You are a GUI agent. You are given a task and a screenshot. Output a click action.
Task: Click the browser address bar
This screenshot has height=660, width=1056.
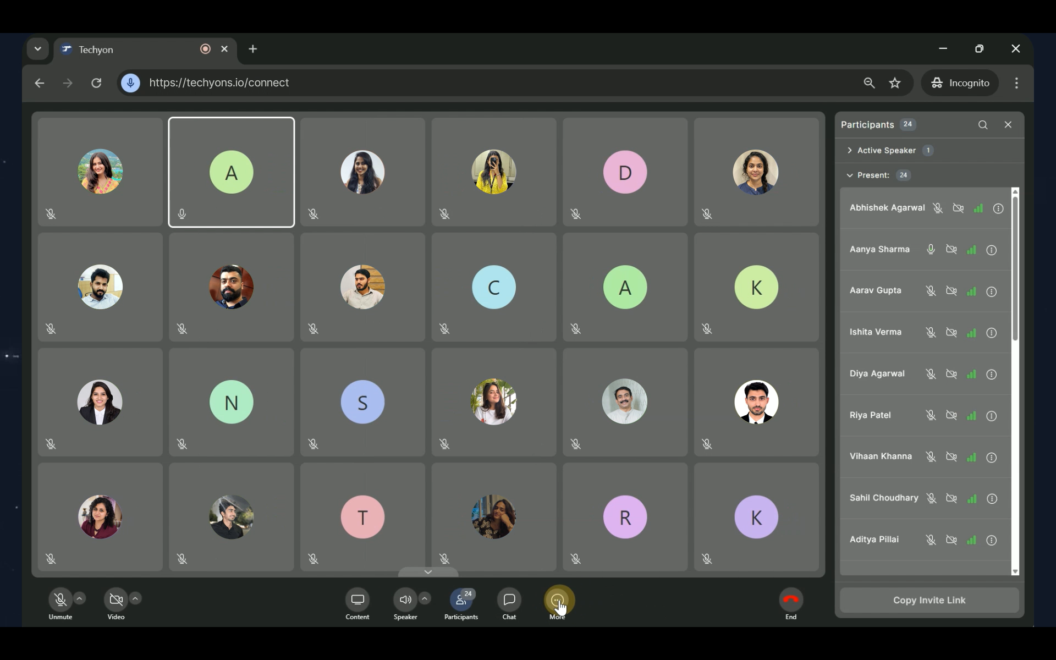coord(385,82)
